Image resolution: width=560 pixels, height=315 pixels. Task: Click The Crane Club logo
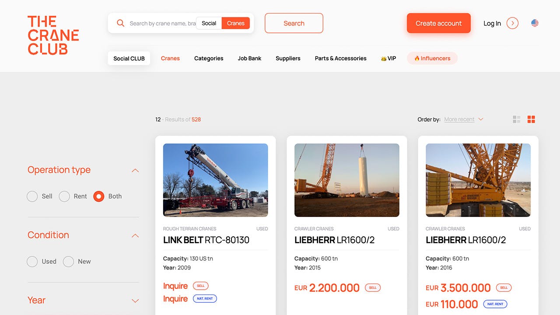click(x=53, y=35)
